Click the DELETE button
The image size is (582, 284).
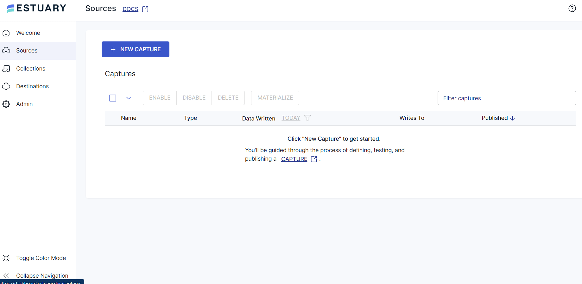pyautogui.click(x=228, y=98)
